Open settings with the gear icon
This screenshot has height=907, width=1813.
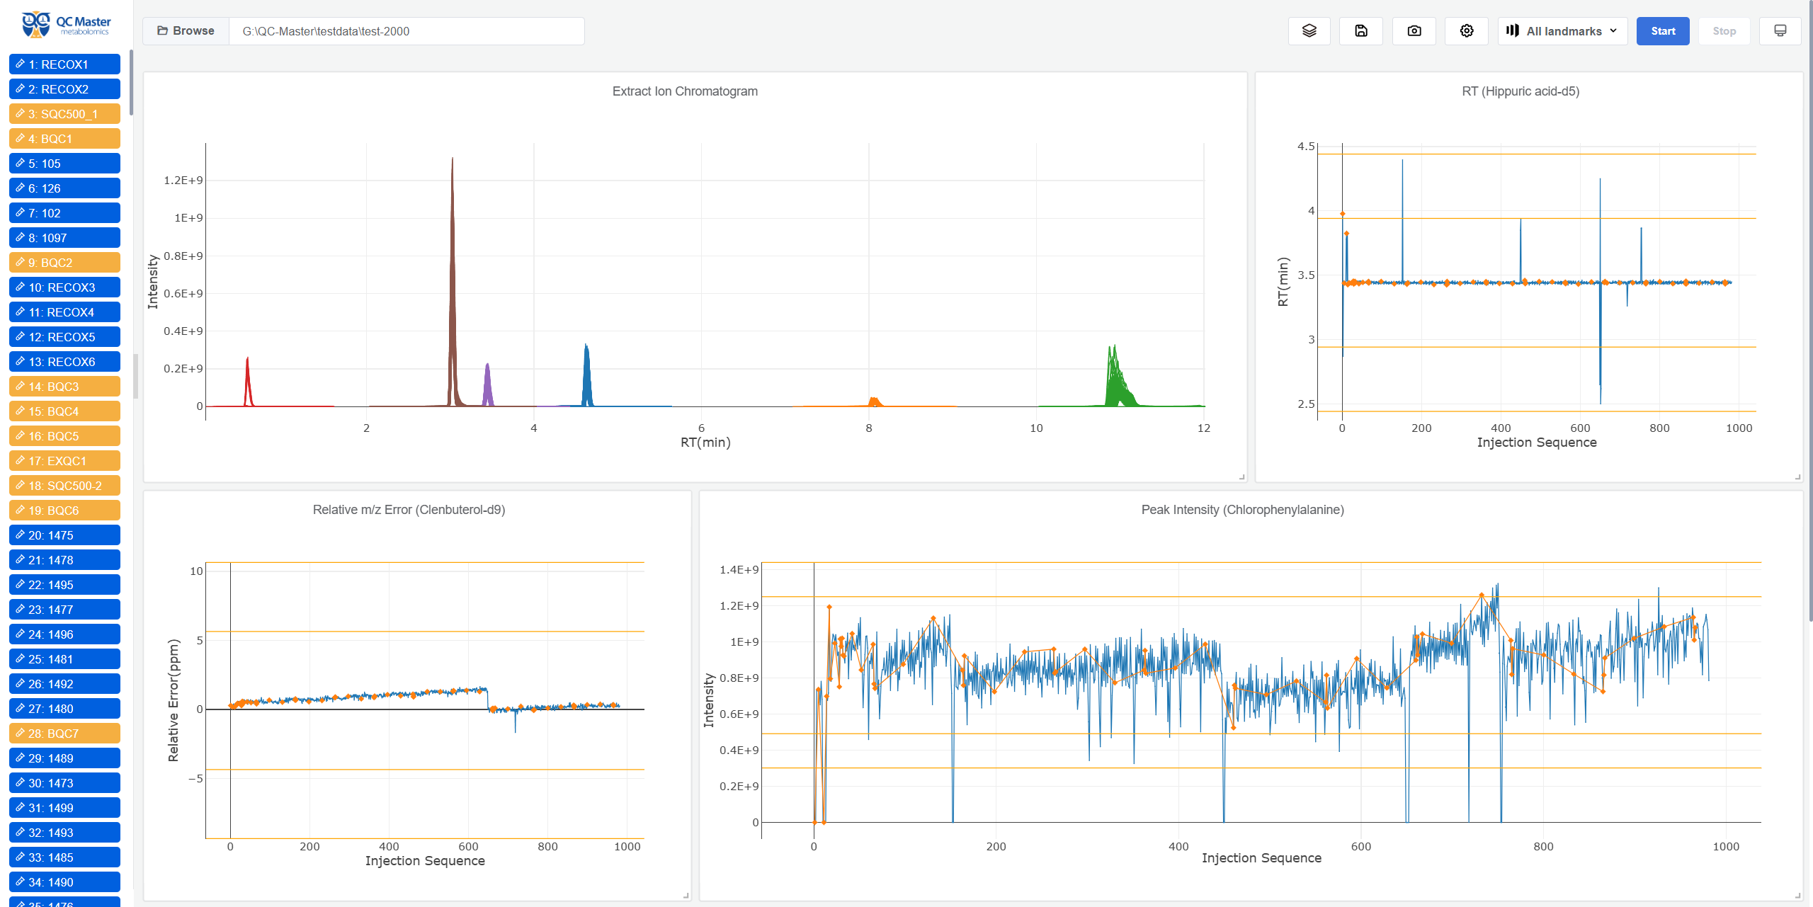pos(1467,31)
